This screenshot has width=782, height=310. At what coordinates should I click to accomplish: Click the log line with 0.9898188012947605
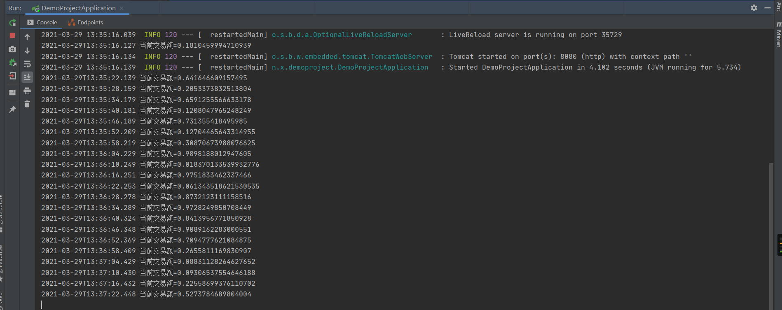(146, 154)
